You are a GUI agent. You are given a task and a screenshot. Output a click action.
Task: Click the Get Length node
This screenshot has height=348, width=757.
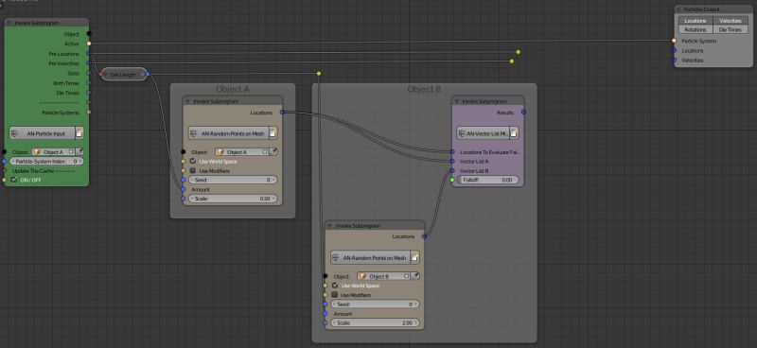point(124,75)
